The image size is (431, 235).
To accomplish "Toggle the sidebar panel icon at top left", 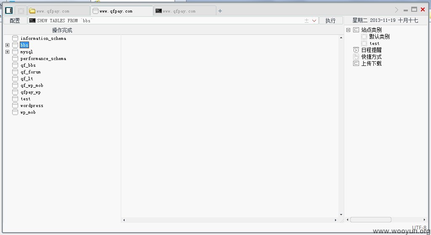I will pyautogui.click(x=9, y=10).
